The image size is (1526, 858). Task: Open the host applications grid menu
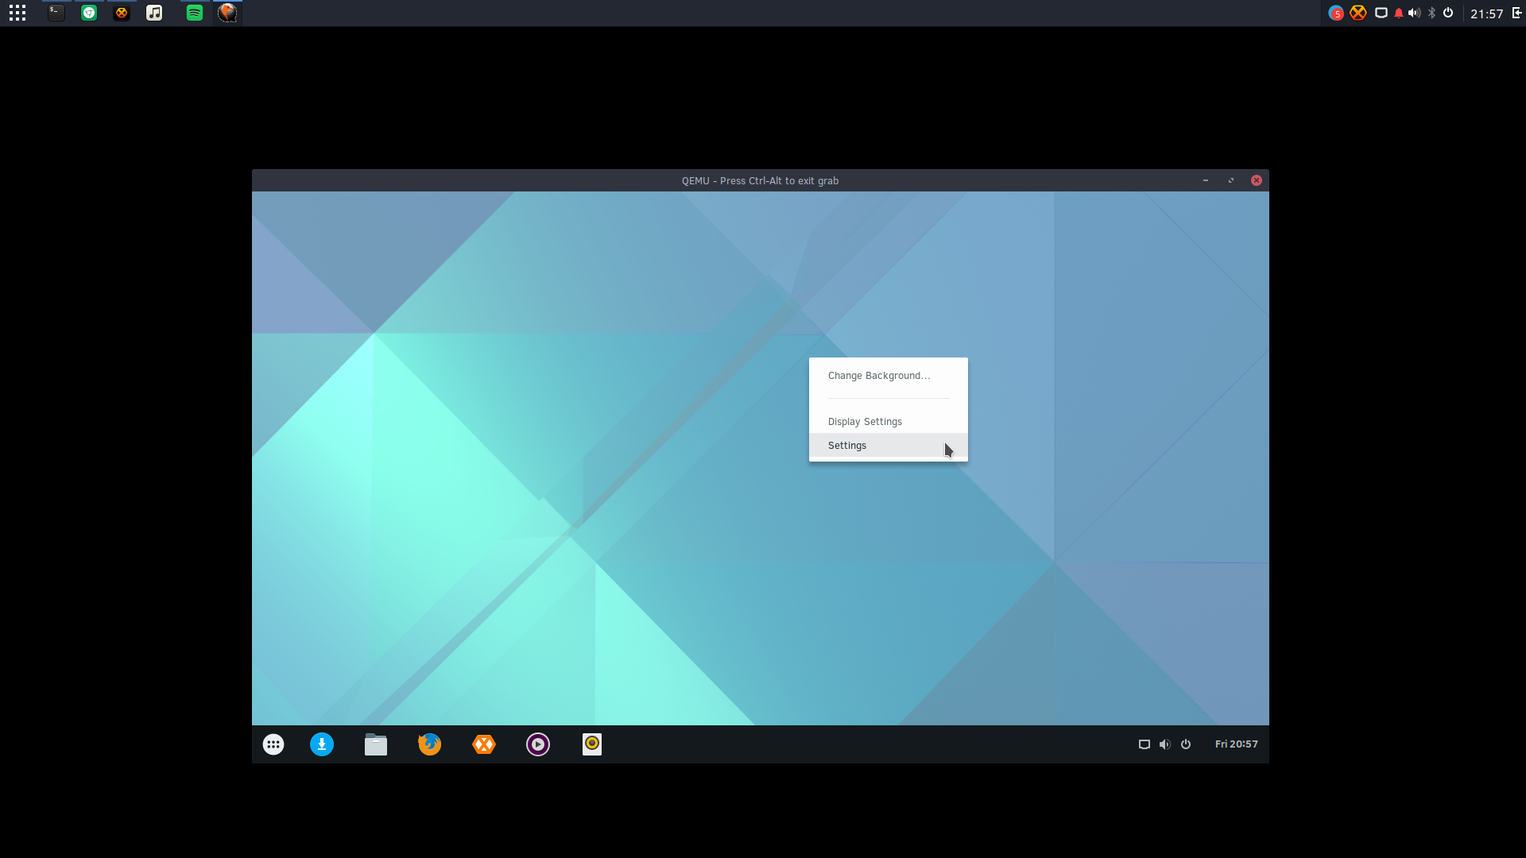click(17, 13)
